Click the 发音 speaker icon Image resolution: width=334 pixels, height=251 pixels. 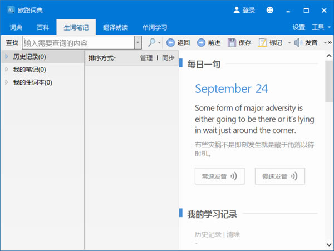(x=297, y=43)
